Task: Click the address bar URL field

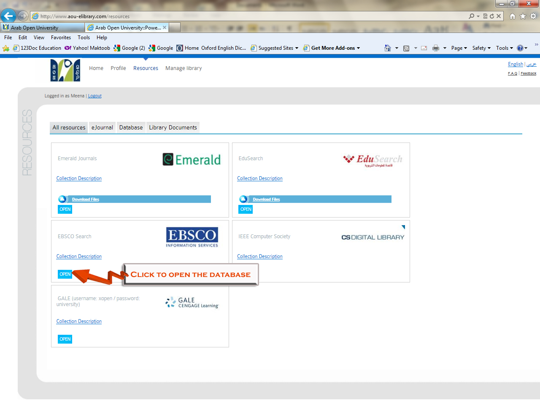Action: coord(253,16)
